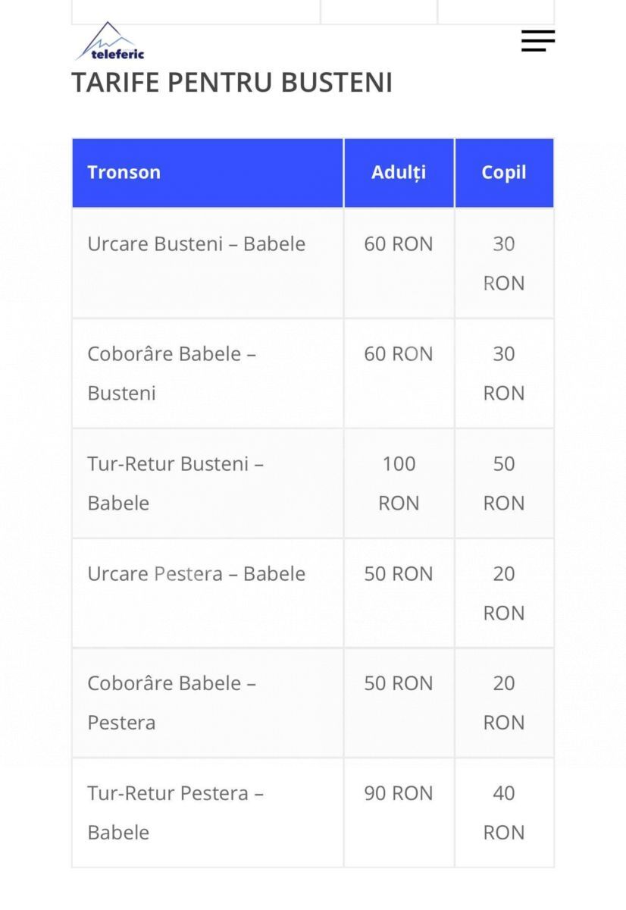
Task: Select Coborâre Babele – Busteni row label
Action: [x=171, y=373]
